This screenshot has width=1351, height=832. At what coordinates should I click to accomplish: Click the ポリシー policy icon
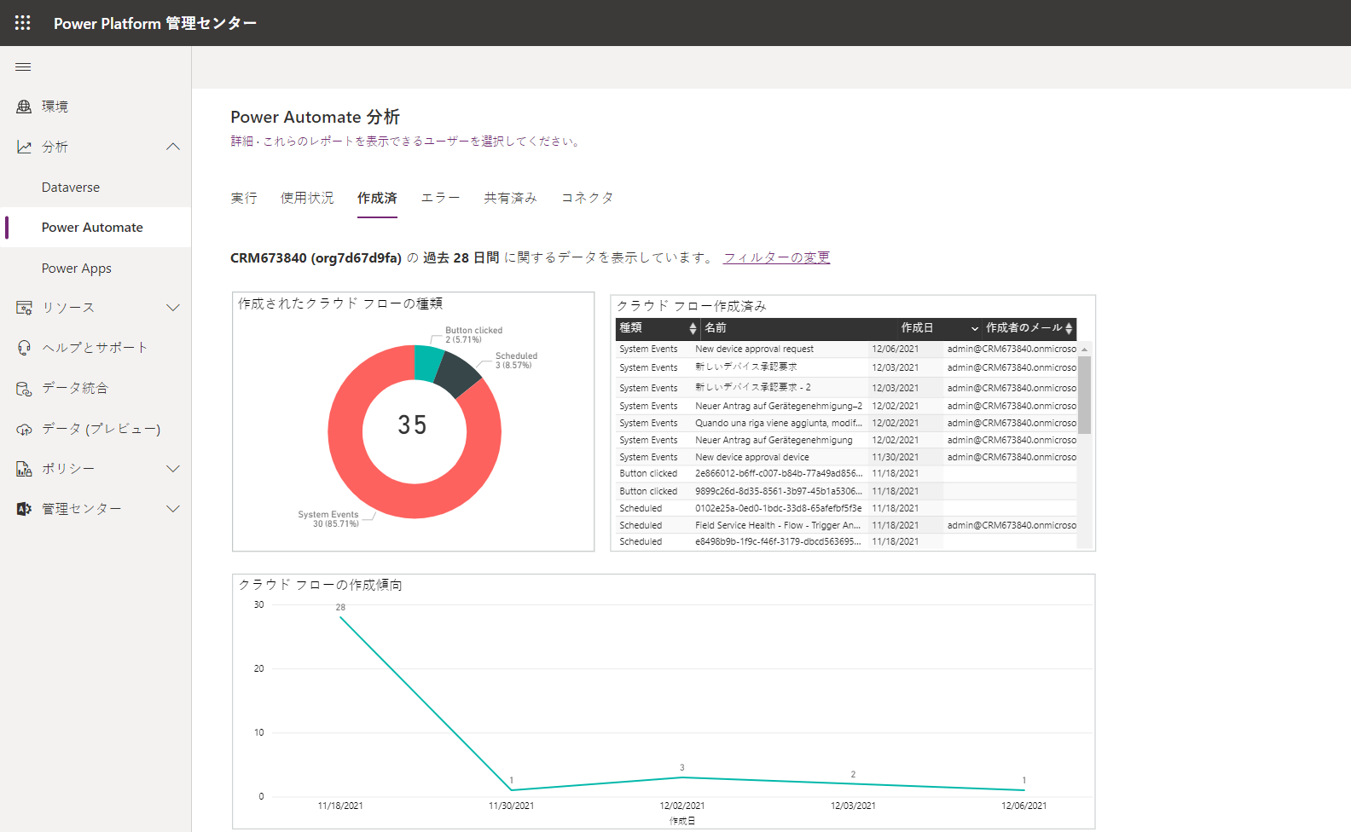(x=24, y=469)
